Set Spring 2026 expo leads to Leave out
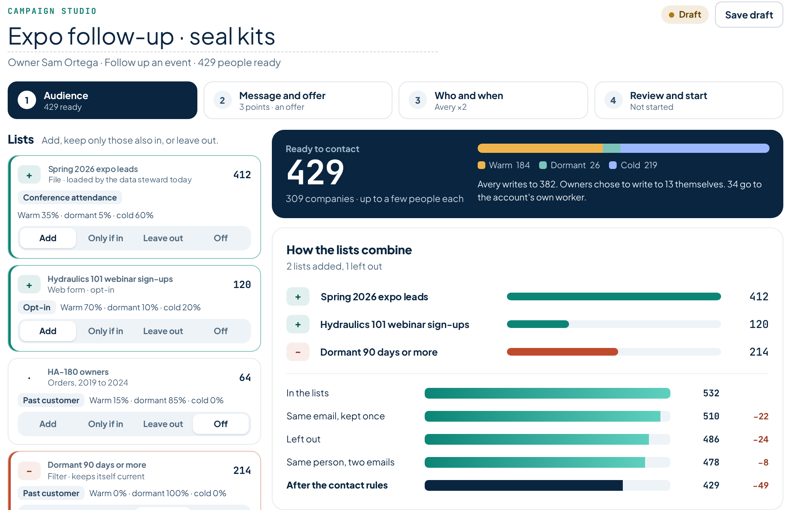 pos(163,238)
